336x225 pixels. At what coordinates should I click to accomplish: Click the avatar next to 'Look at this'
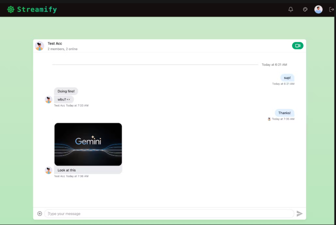[48, 170]
